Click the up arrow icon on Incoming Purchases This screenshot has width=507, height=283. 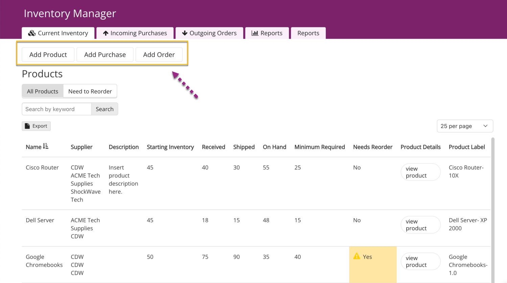105,33
